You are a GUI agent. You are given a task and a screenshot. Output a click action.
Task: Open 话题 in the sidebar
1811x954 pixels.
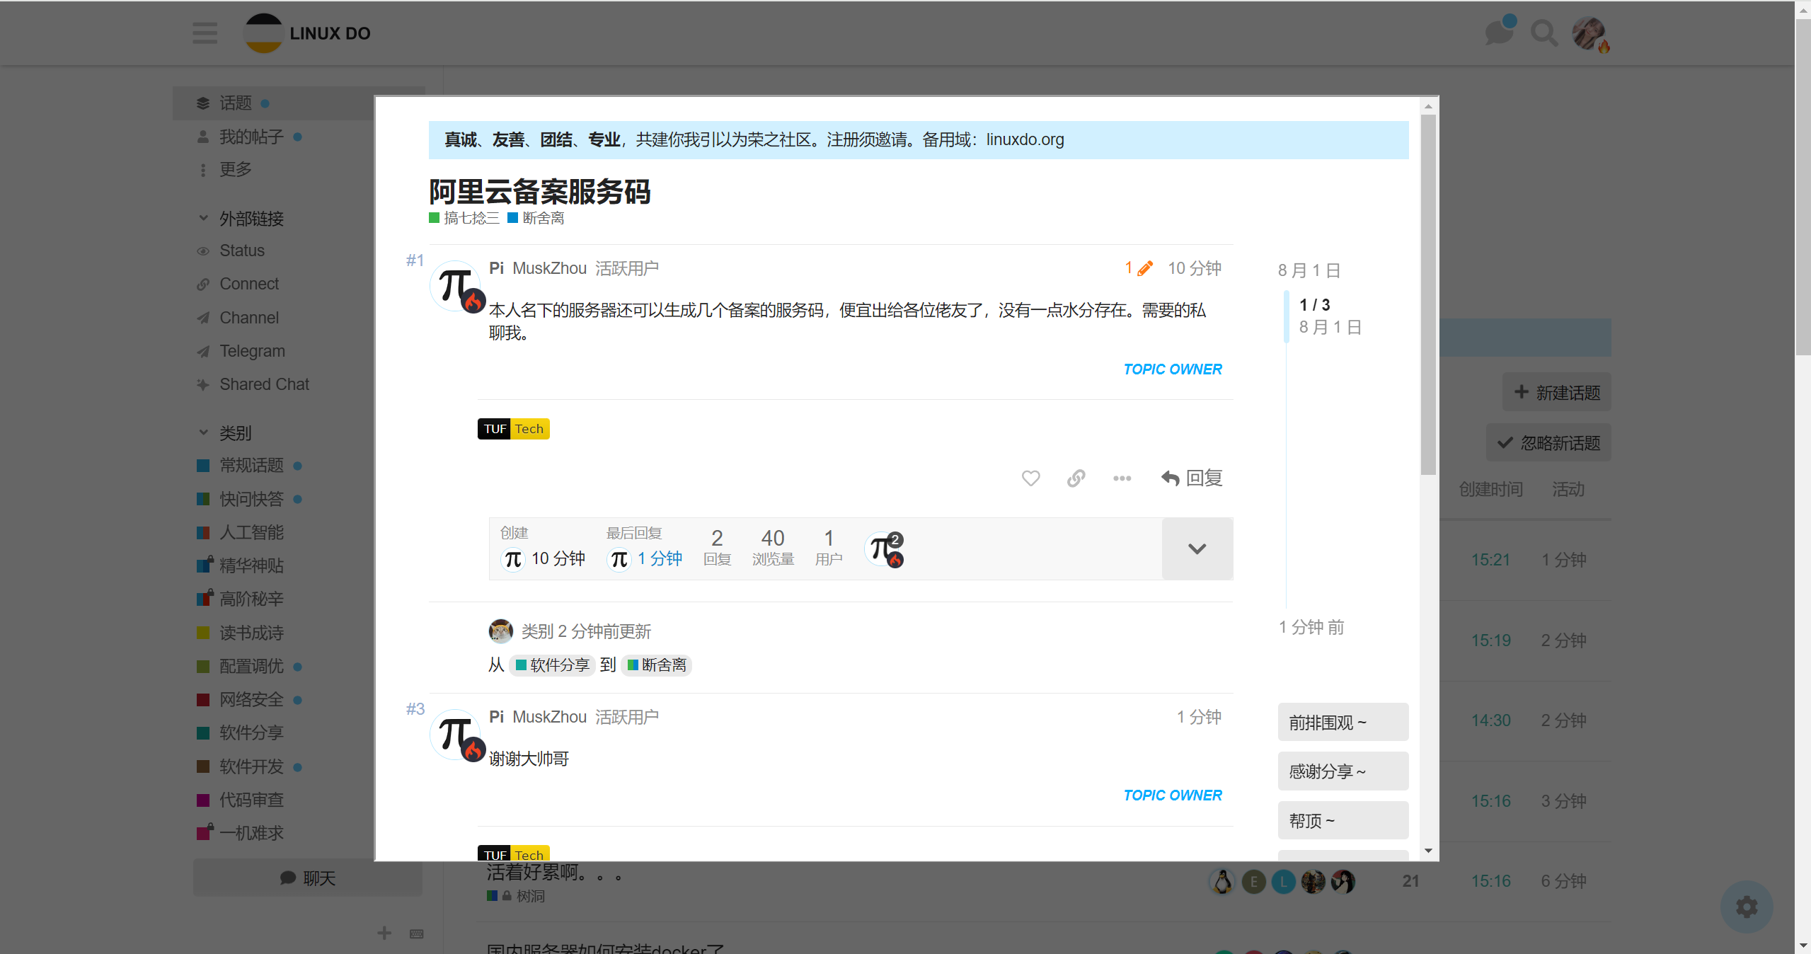(299, 103)
